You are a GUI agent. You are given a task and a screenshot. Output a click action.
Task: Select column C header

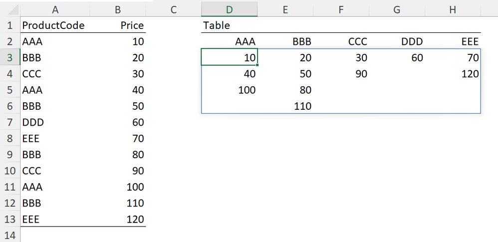pos(173,9)
